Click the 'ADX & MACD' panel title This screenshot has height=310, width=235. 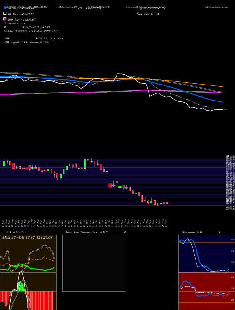point(15,232)
